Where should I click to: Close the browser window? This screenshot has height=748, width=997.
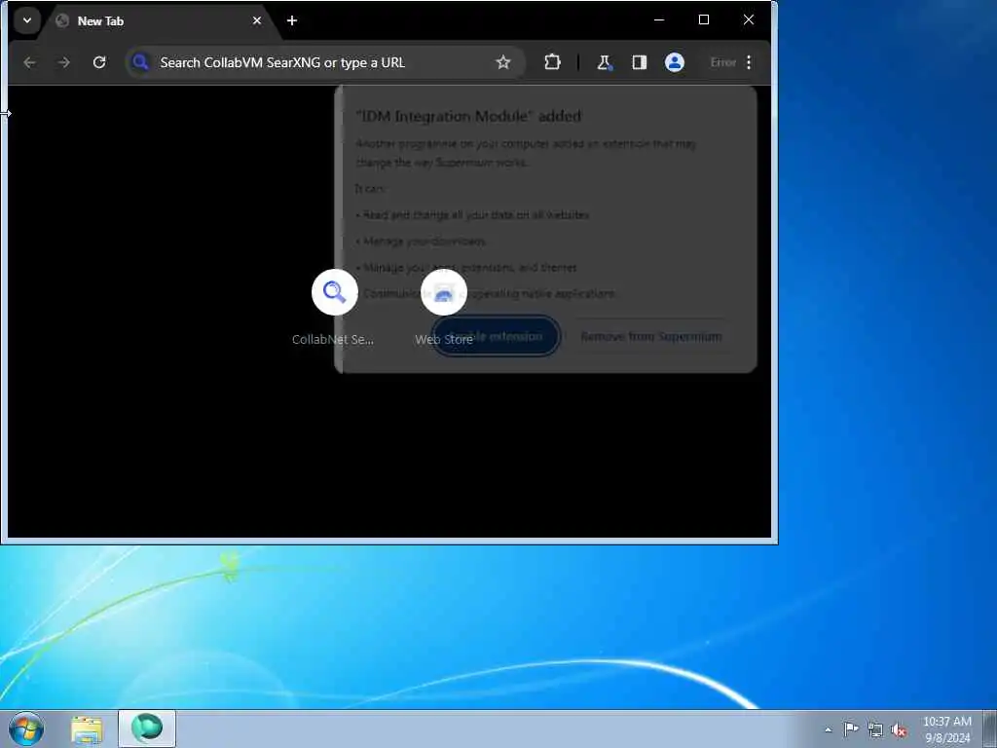click(x=749, y=19)
